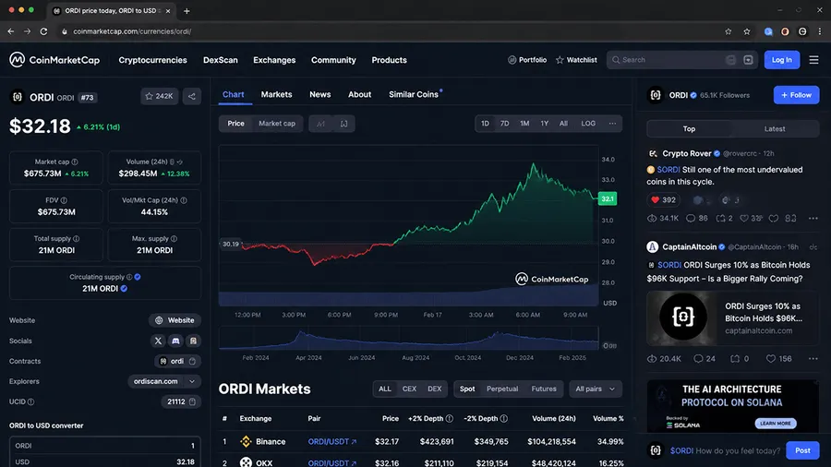Bookmark this page with browser star
The height and width of the screenshot is (467, 831).
[729, 31]
